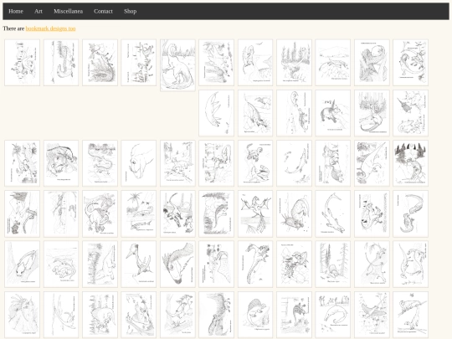Open the sail-backed Dimetrodon-like animal thumbnail
This screenshot has height=339, width=452.
pos(255,315)
